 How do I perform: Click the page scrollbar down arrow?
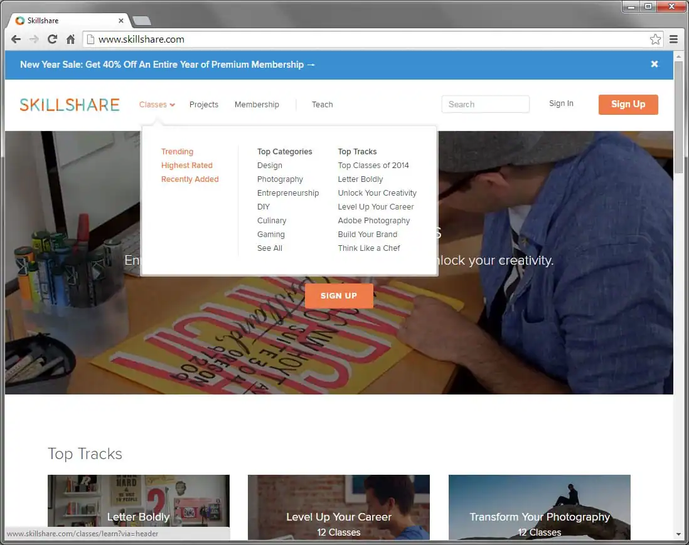[678, 534]
